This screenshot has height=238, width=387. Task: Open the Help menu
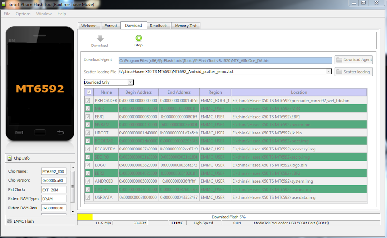pyautogui.click(x=62, y=14)
